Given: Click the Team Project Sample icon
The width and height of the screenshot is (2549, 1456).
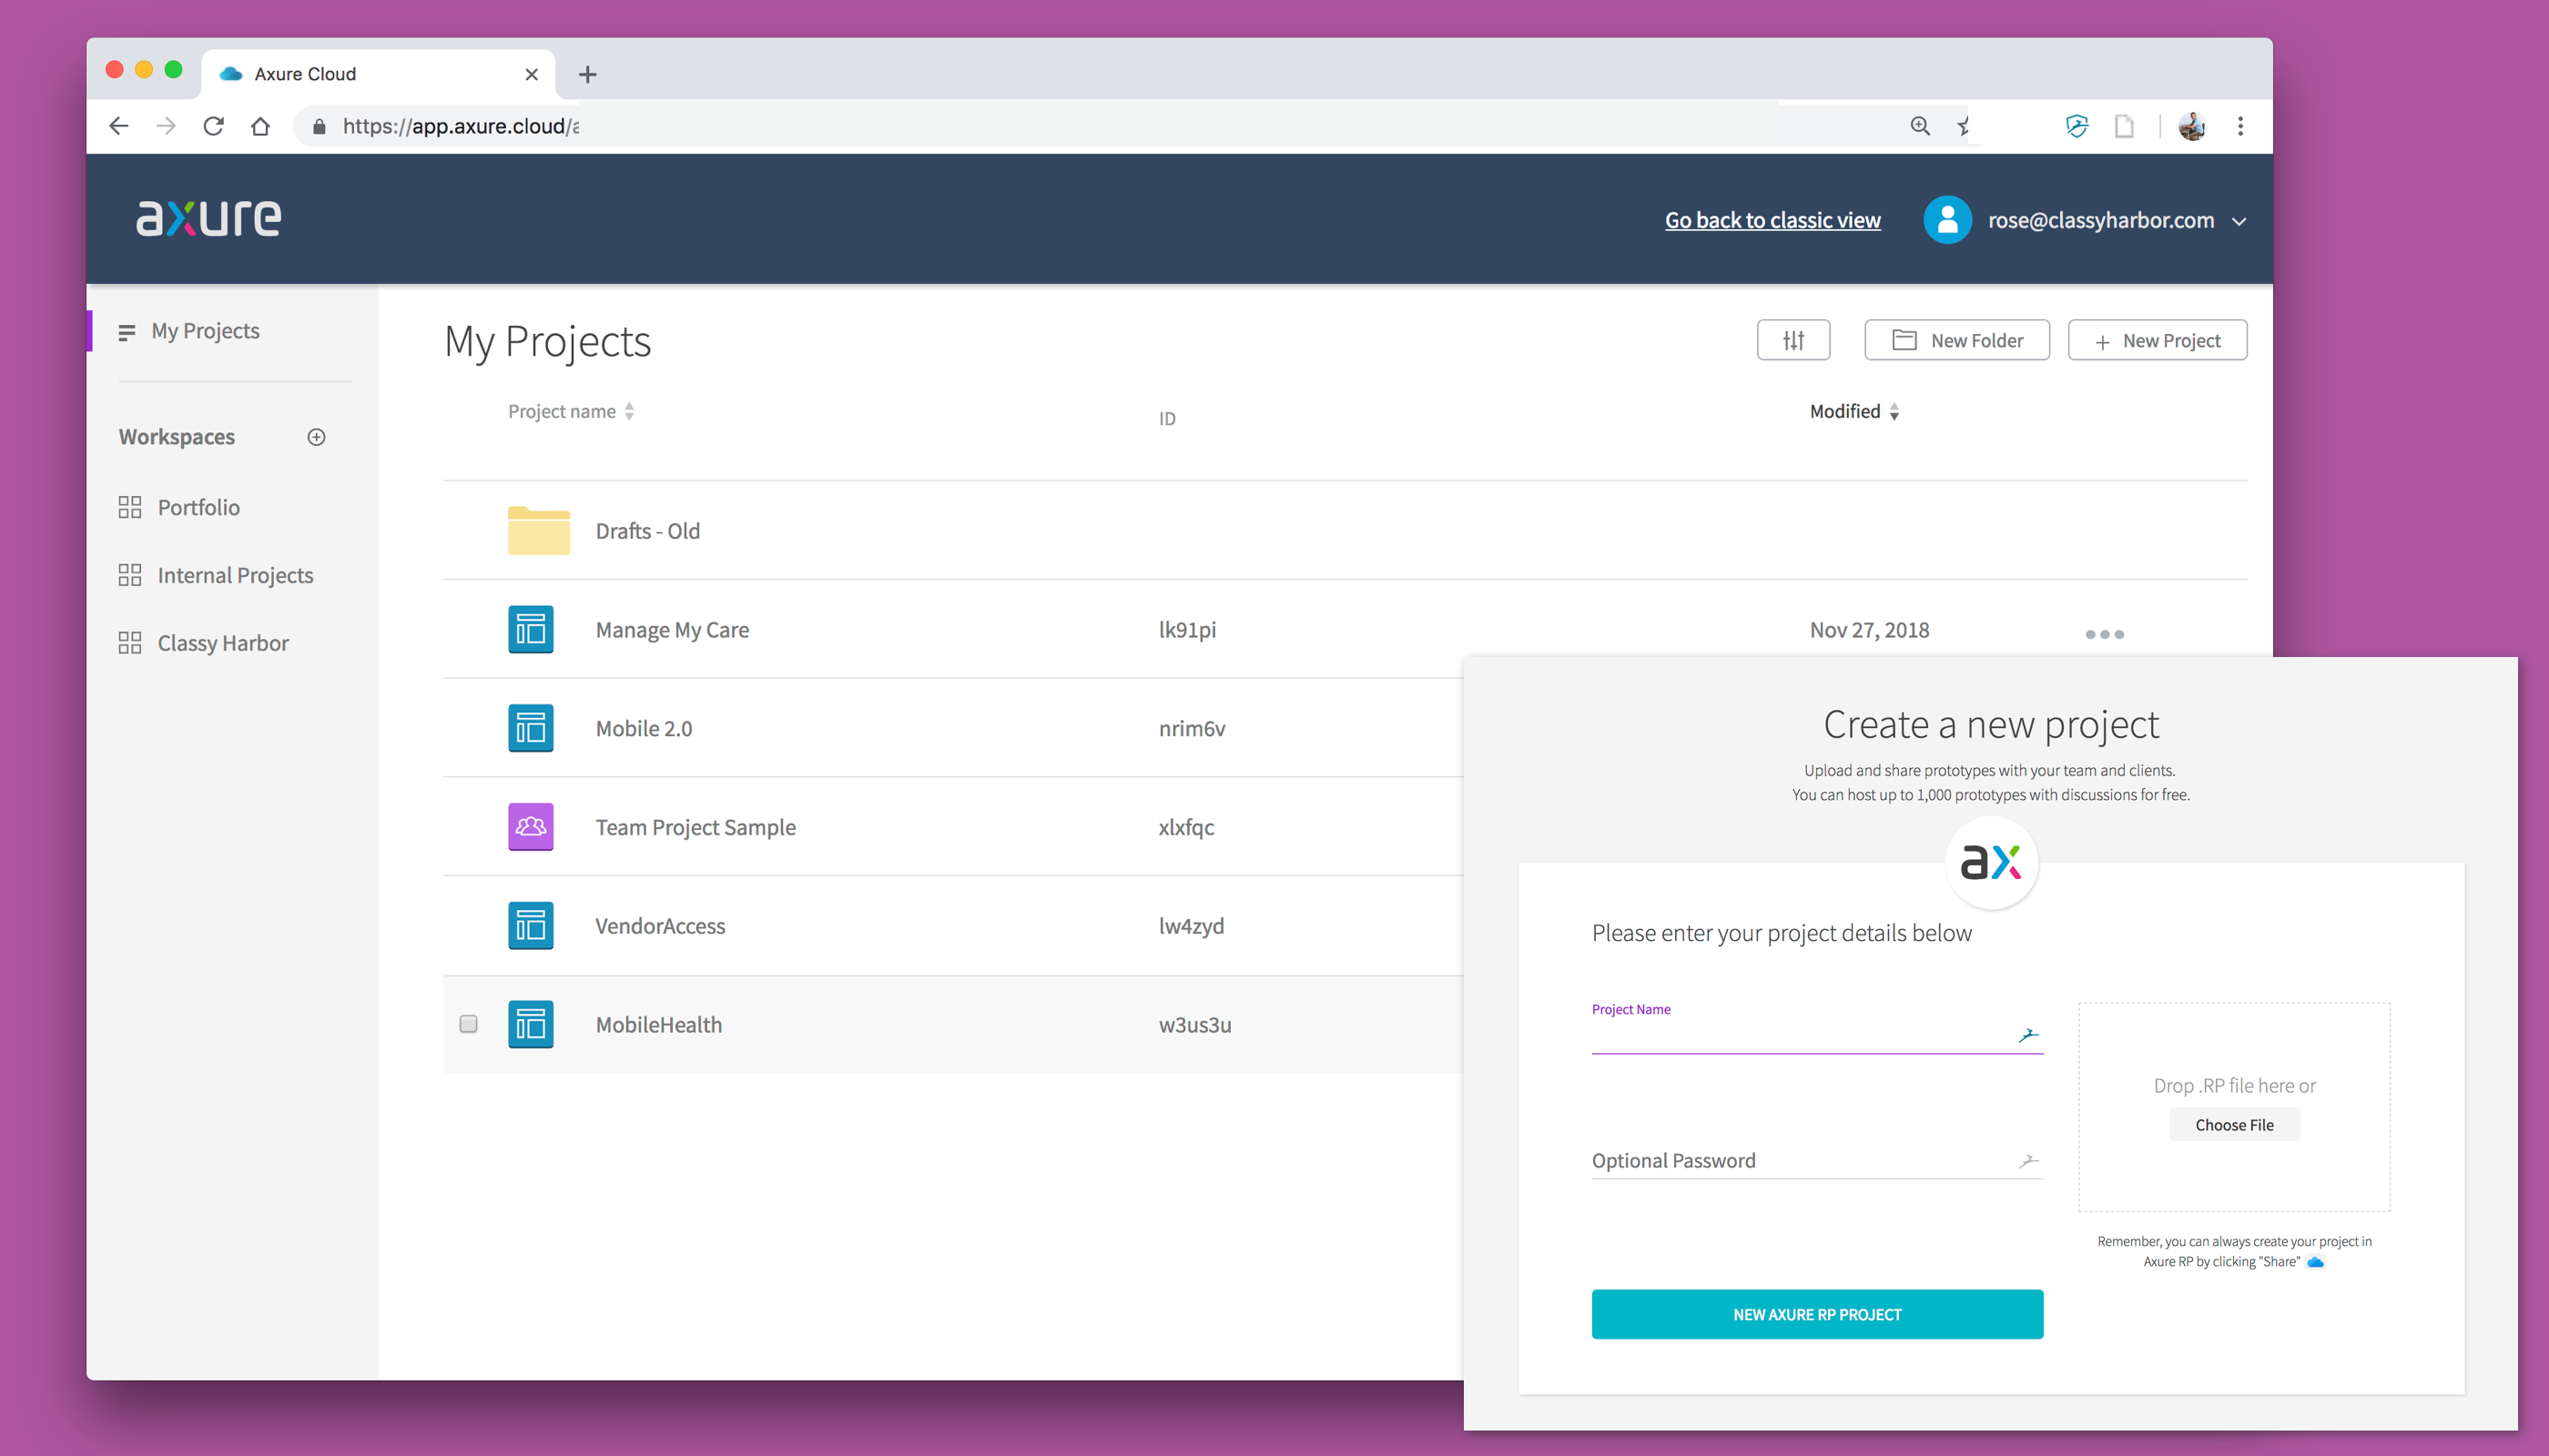Looking at the screenshot, I should tap(530, 827).
